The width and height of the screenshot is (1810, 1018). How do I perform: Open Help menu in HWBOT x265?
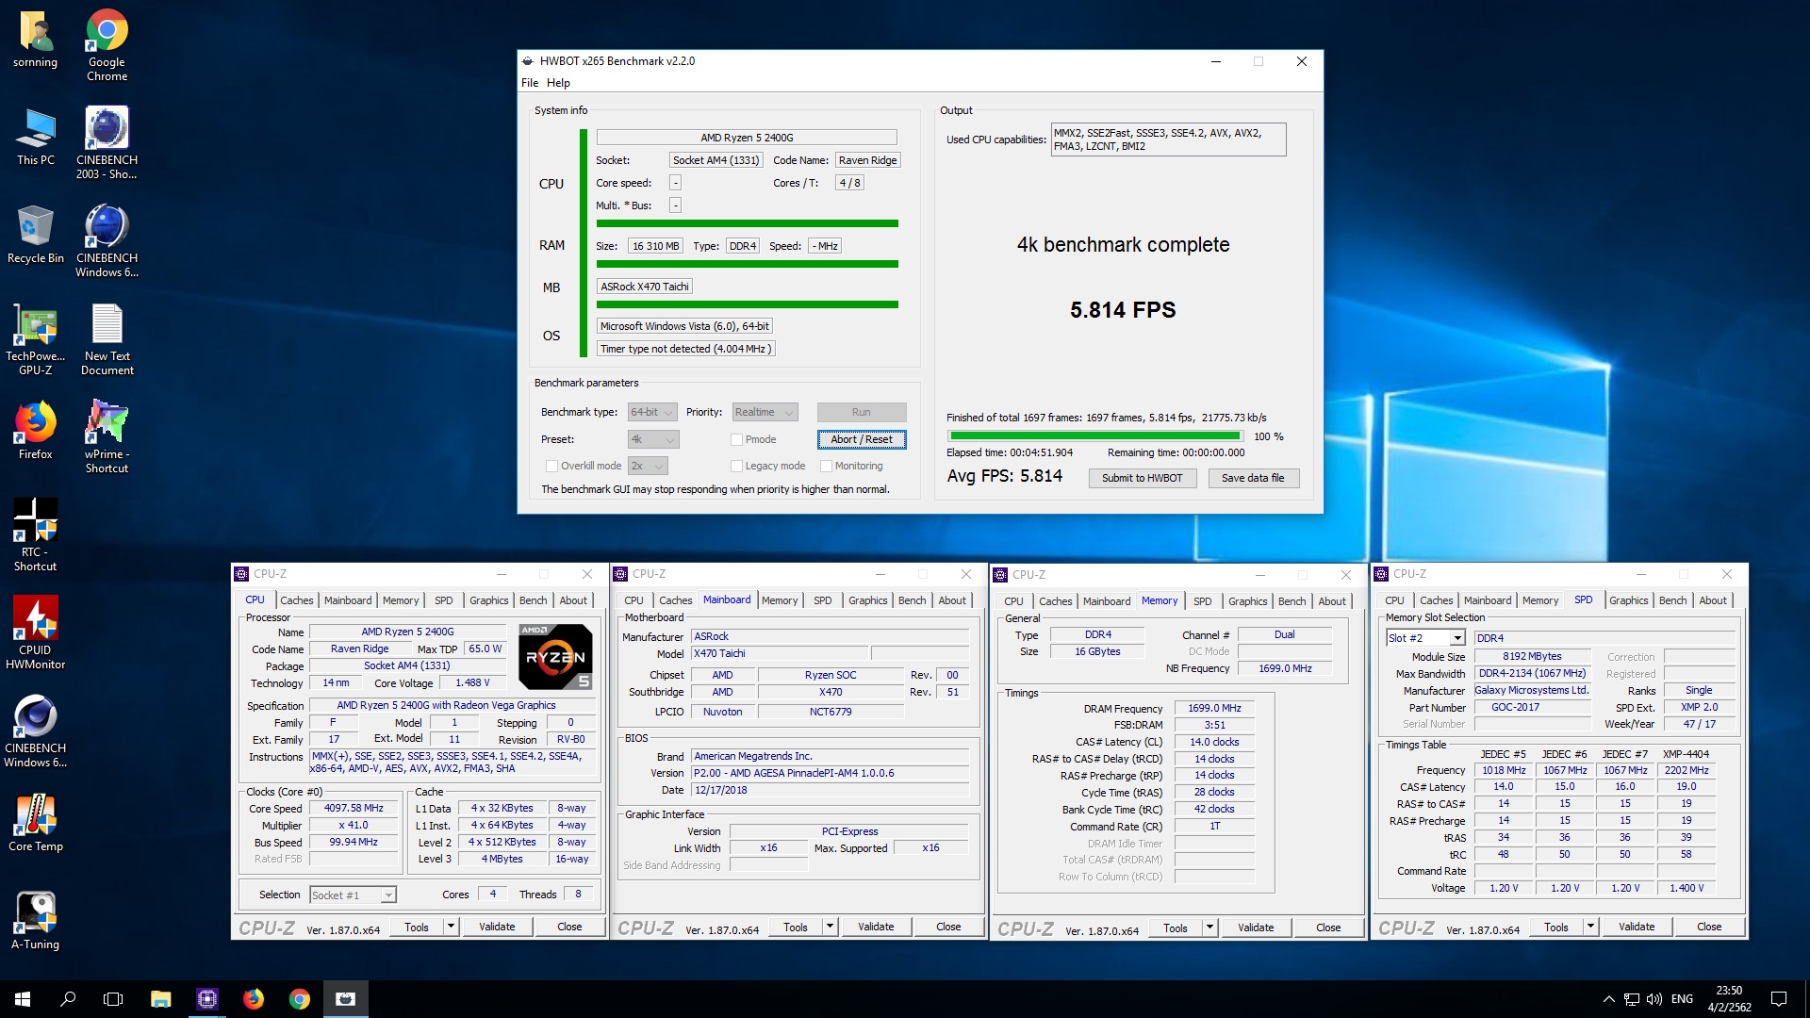(x=558, y=83)
